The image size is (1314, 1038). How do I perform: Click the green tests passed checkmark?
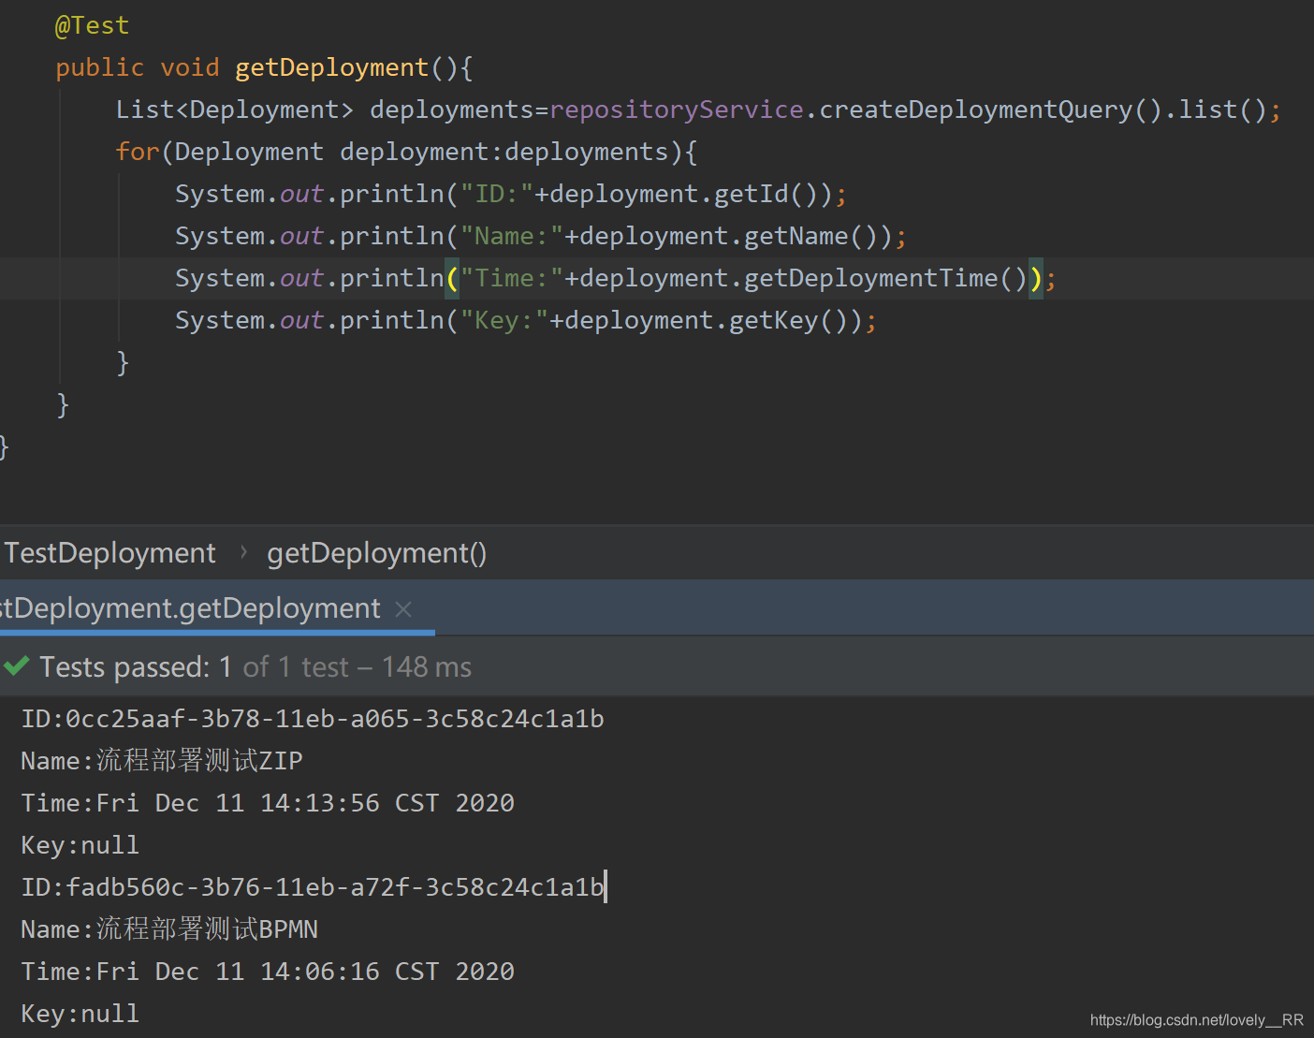[17, 666]
